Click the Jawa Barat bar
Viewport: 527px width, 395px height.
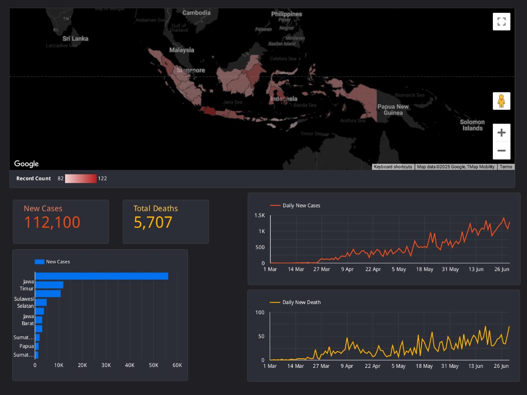(x=39, y=320)
